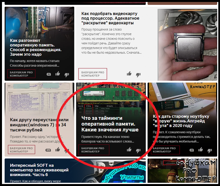This screenshot has height=186, width=220.
Task: Open the title 'Как подобрать видеокарту под процессор'
Action: 110,18
